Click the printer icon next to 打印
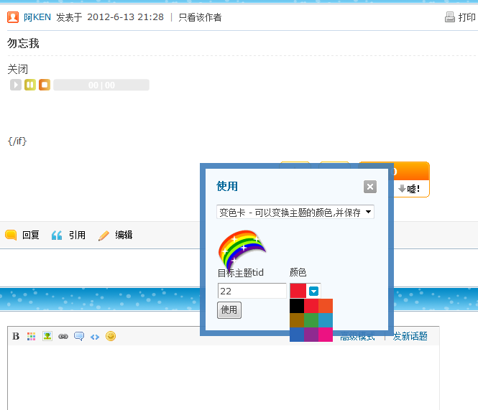Screen dimensions: 478x410 tap(450, 17)
